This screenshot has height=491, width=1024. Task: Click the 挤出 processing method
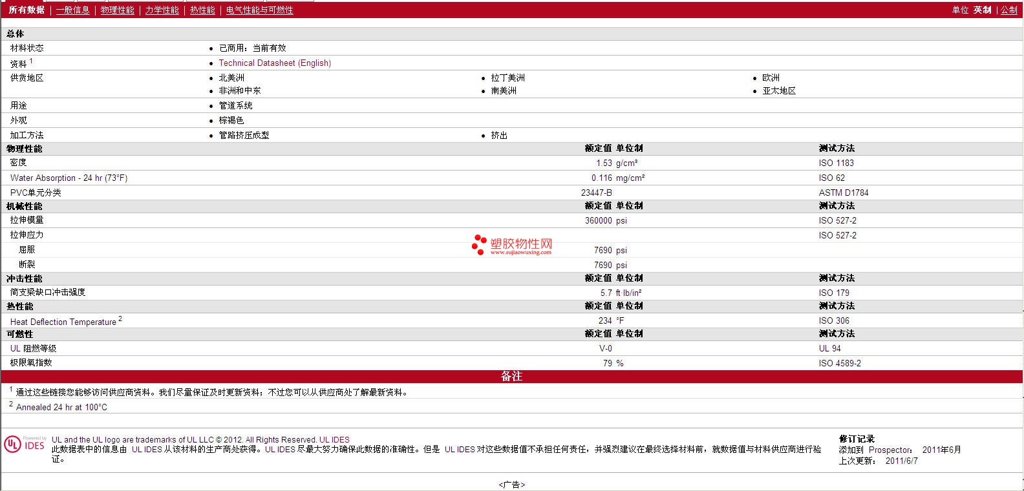pyautogui.click(x=499, y=135)
